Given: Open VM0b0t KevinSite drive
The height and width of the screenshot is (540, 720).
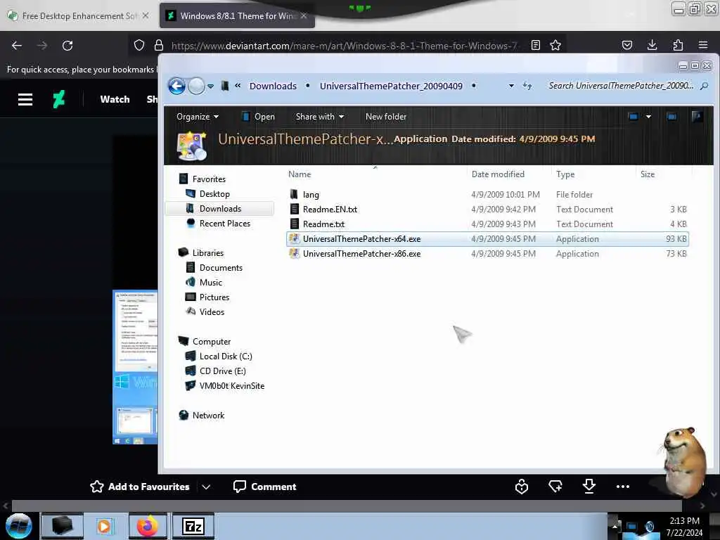Looking at the screenshot, I should coord(231,386).
